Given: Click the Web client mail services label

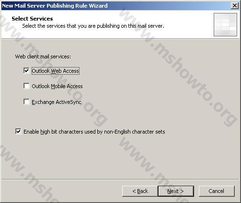Looking at the screenshot, I should (x=43, y=56).
